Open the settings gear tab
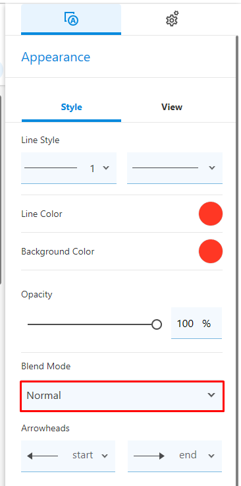The image size is (241, 486). (x=172, y=18)
